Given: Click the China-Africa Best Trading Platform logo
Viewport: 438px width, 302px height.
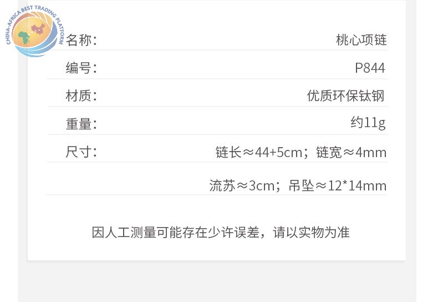Looking at the screenshot, I should coord(35,31).
